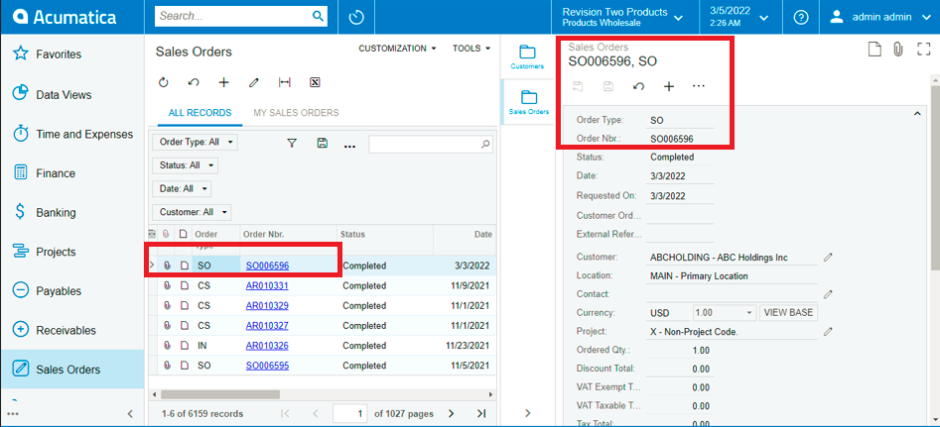Image resolution: width=940 pixels, height=427 pixels.
Task: Open order link AR010326
Action: pos(267,346)
